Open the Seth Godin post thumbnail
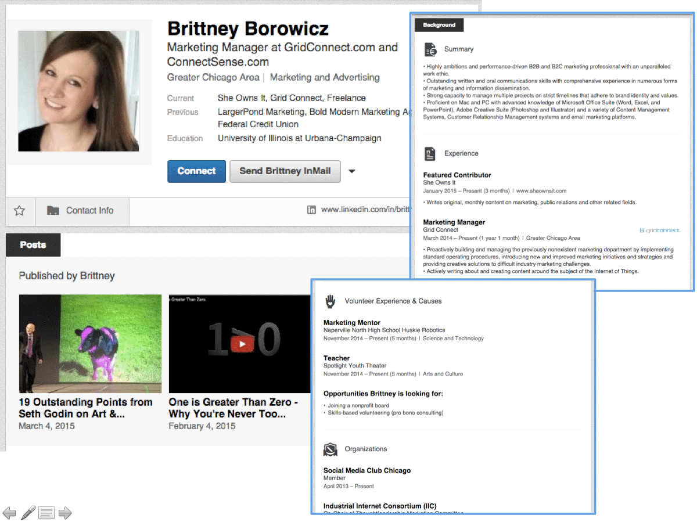The height and width of the screenshot is (522, 697). [90, 344]
